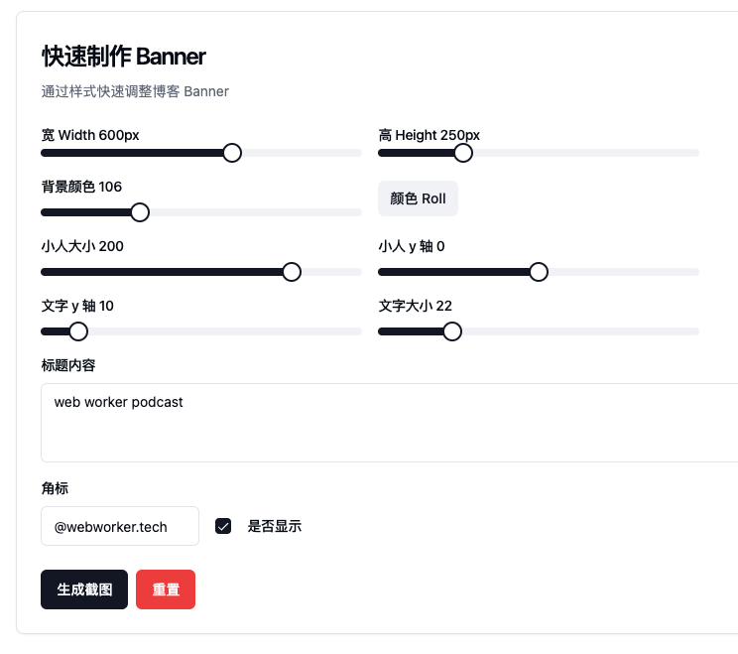Image resolution: width=738 pixels, height=654 pixels.
Task: Click the 文字大小 slider handle
Action: pyautogui.click(x=452, y=331)
